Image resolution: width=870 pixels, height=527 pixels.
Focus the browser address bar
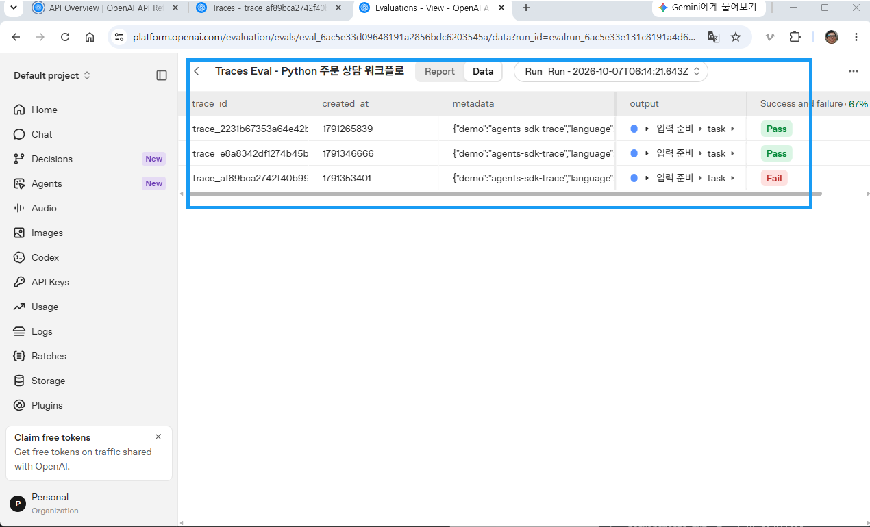click(414, 37)
